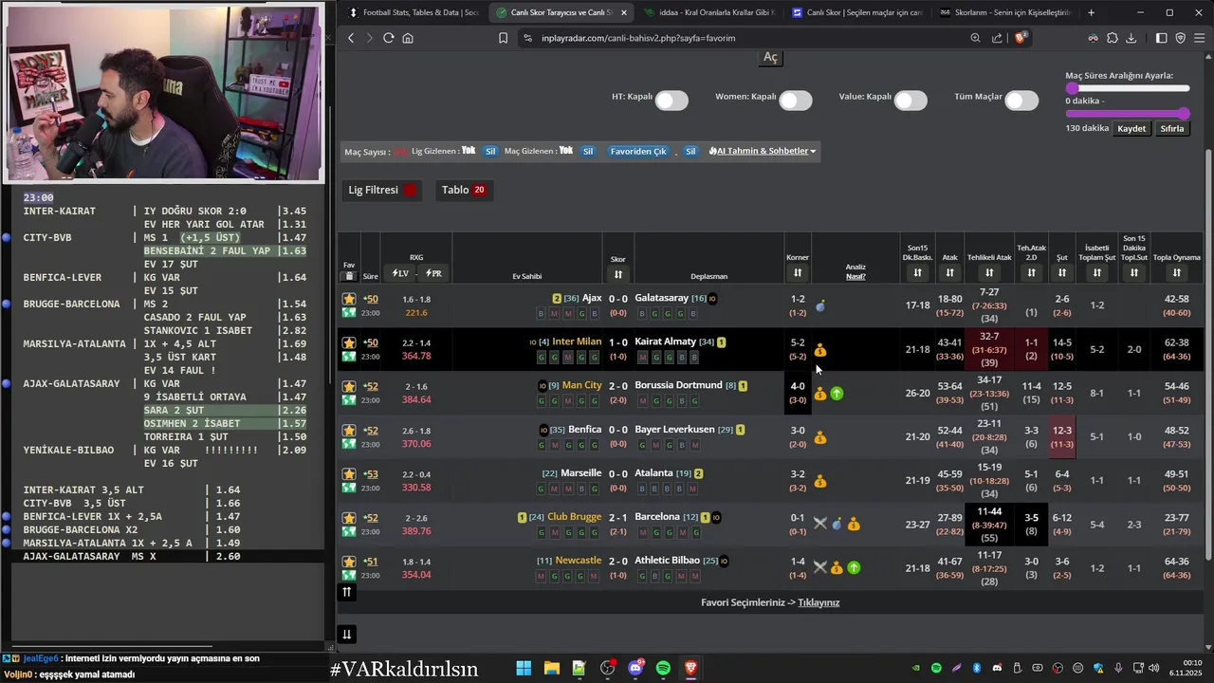Click the Aç button at page top
The width and height of the screenshot is (1214, 683).
770,57
